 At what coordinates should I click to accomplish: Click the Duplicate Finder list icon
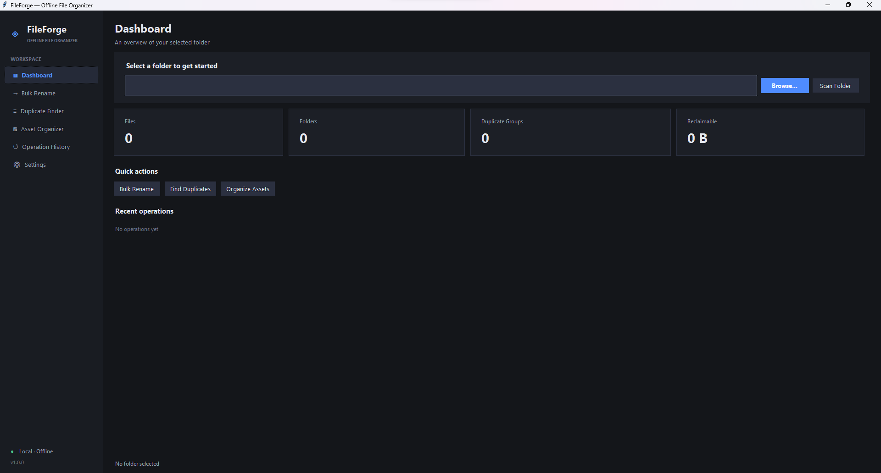coord(15,111)
